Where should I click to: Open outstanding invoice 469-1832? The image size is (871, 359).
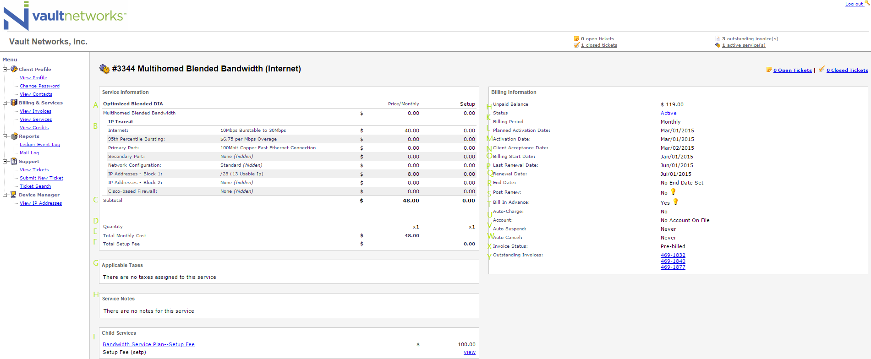[x=673, y=255]
